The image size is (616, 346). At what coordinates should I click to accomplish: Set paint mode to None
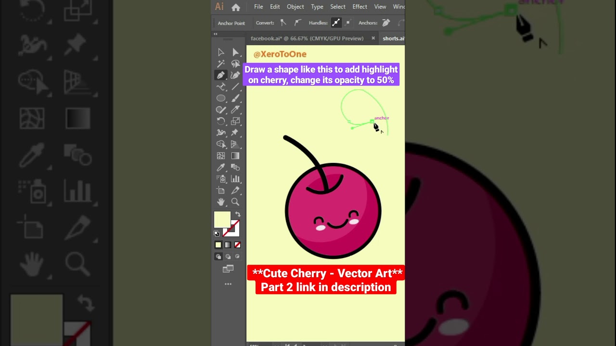point(237,245)
